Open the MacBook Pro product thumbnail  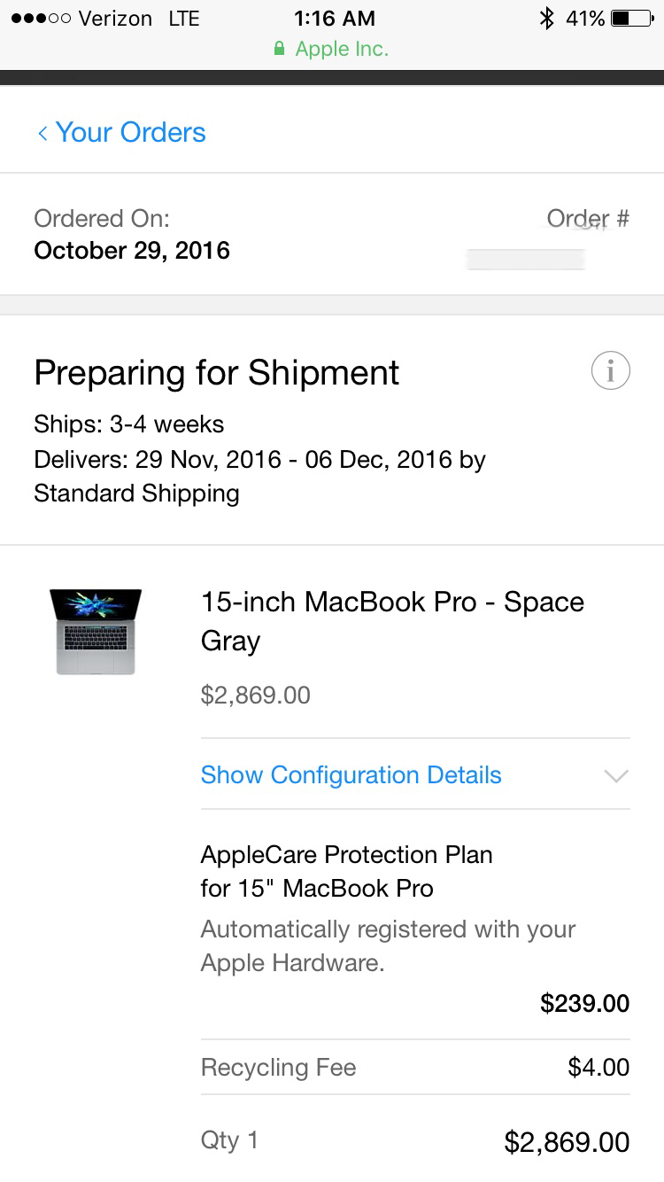pyautogui.click(x=96, y=632)
